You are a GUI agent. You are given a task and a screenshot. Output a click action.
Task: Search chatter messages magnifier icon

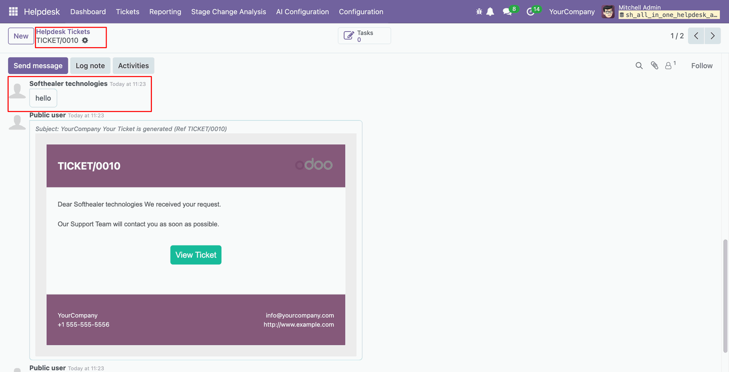(639, 66)
